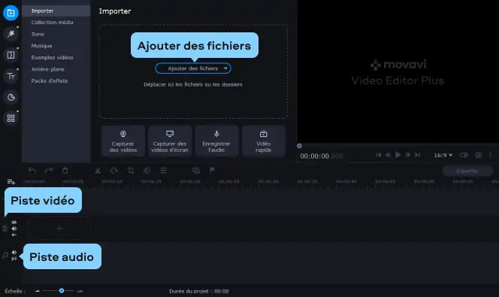The height and width of the screenshot is (297, 499).
Task: Open the player more options menu
Action: click(491, 155)
